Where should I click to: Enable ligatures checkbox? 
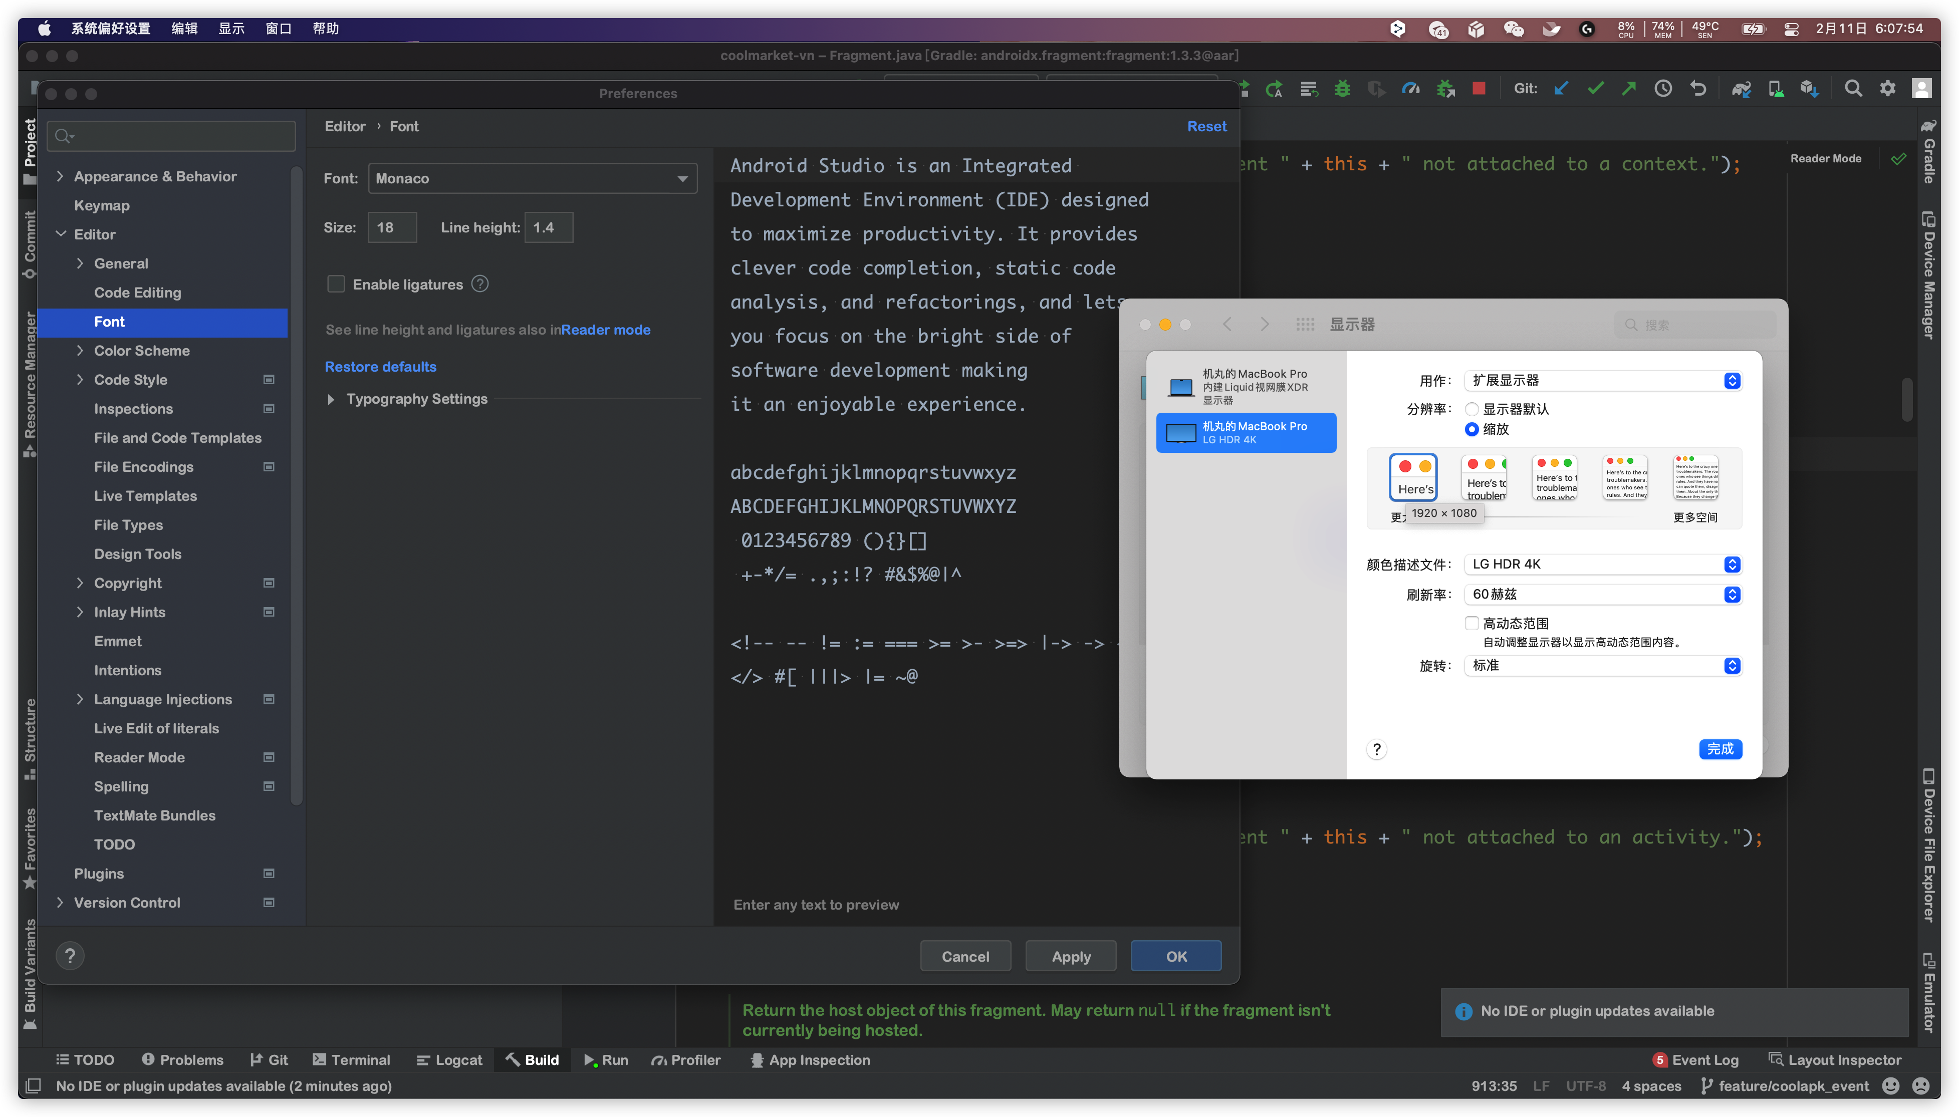coord(336,284)
